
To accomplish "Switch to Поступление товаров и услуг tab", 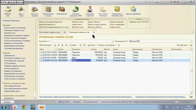I will click(x=50, y=32).
